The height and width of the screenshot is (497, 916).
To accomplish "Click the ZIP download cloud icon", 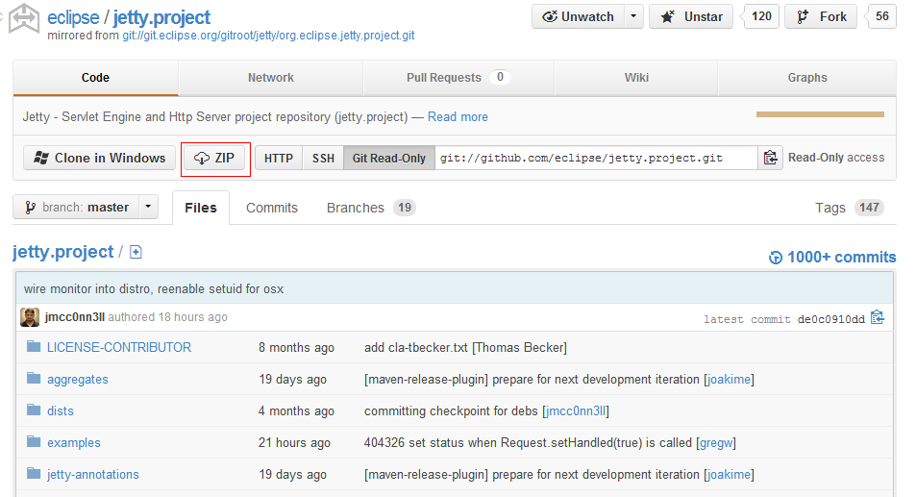I will pos(202,159).
